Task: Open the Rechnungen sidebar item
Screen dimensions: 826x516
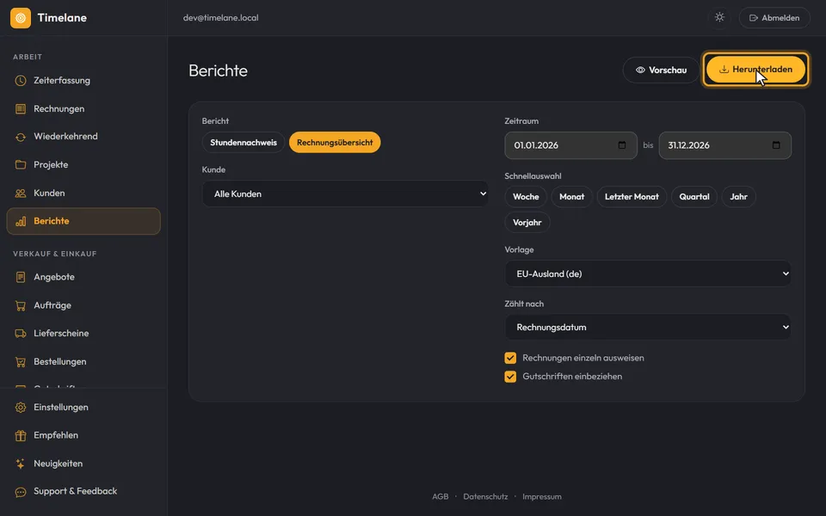Action: tap(83, 109)
